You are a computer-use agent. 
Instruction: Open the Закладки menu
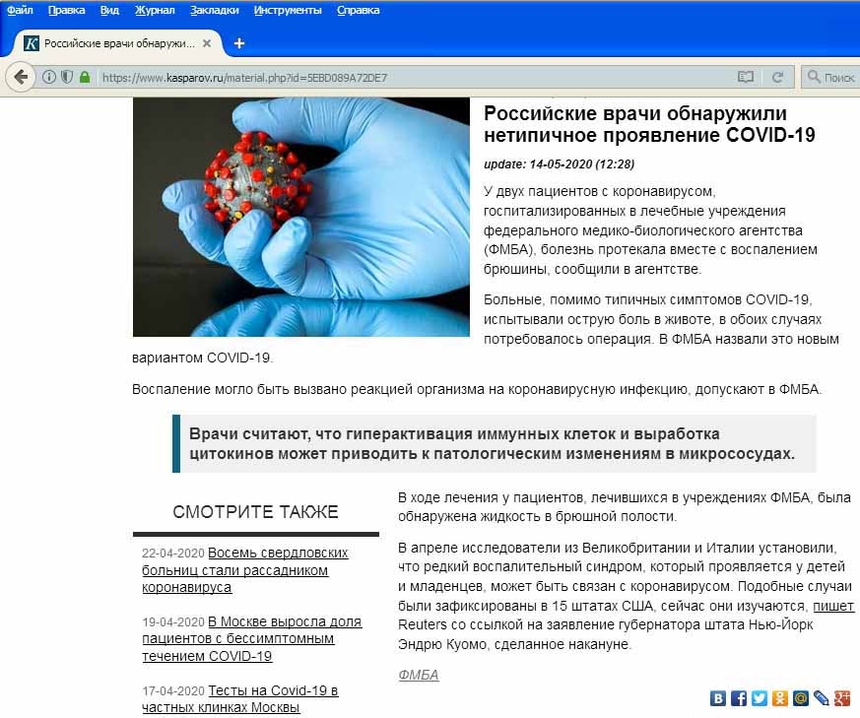point(215,10)
